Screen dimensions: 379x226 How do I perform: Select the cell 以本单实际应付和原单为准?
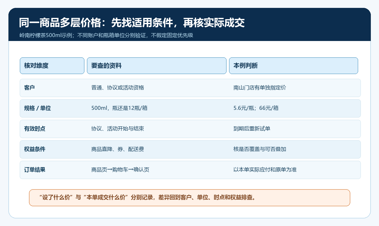(265, 170)
